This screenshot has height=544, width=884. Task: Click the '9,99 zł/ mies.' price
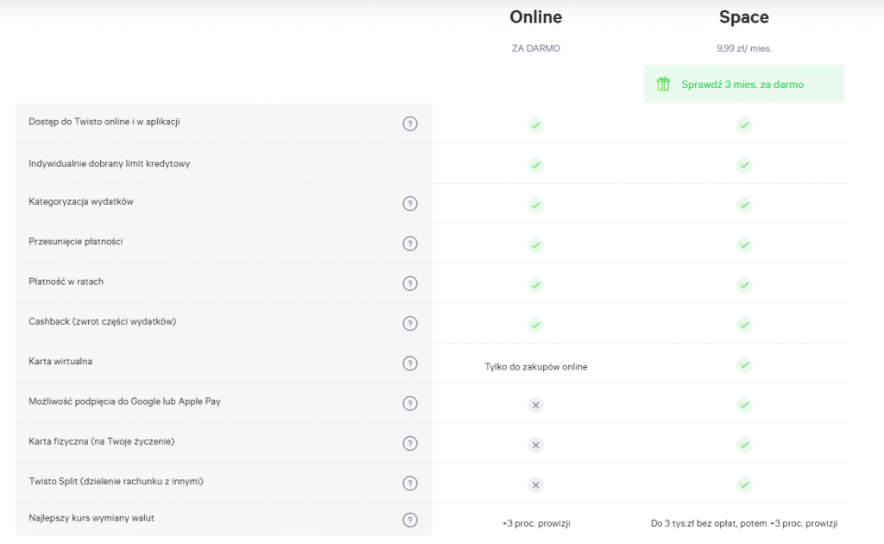pos(744,48)
